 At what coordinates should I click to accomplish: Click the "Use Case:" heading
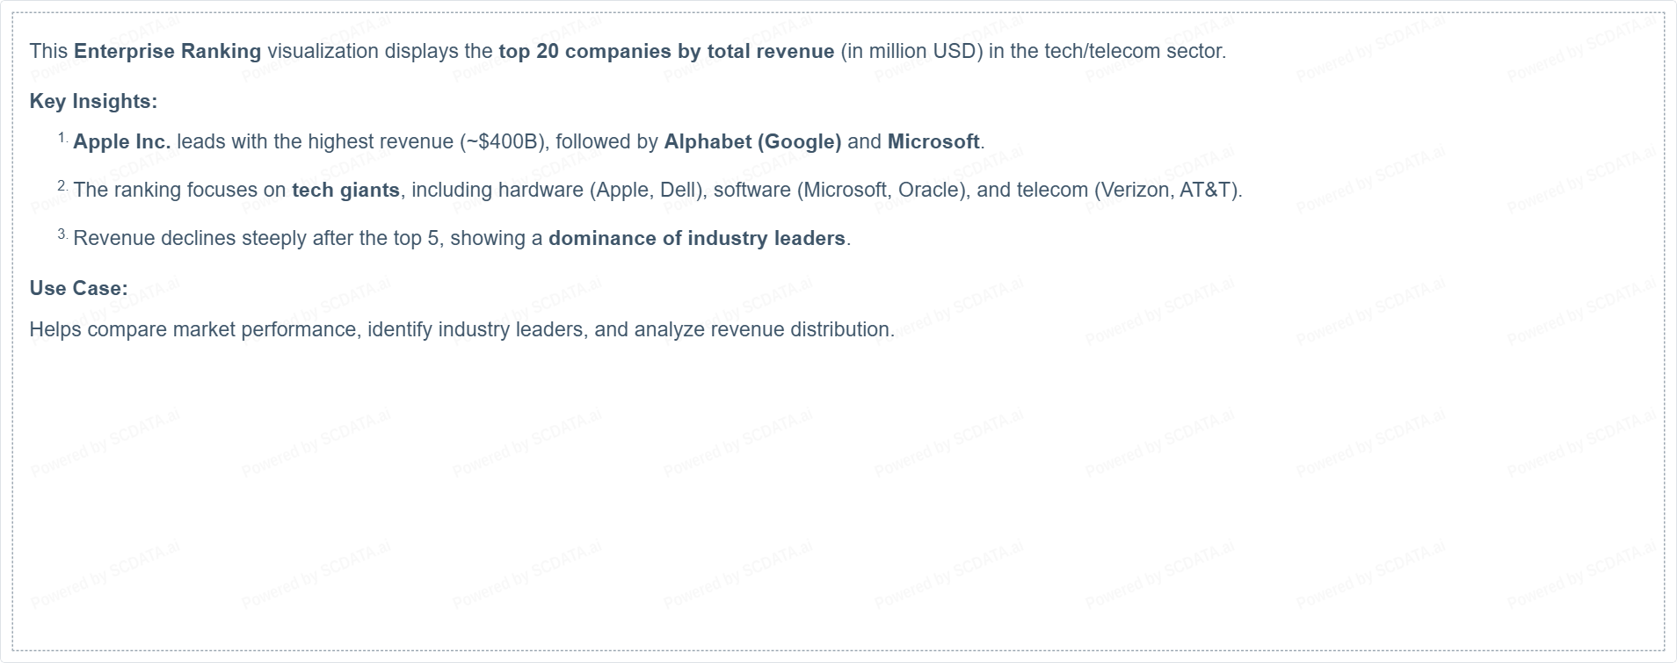point(78,288)
